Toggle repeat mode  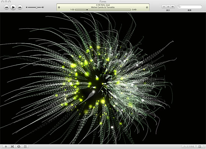pyautogui.click(x=19, y=146)
